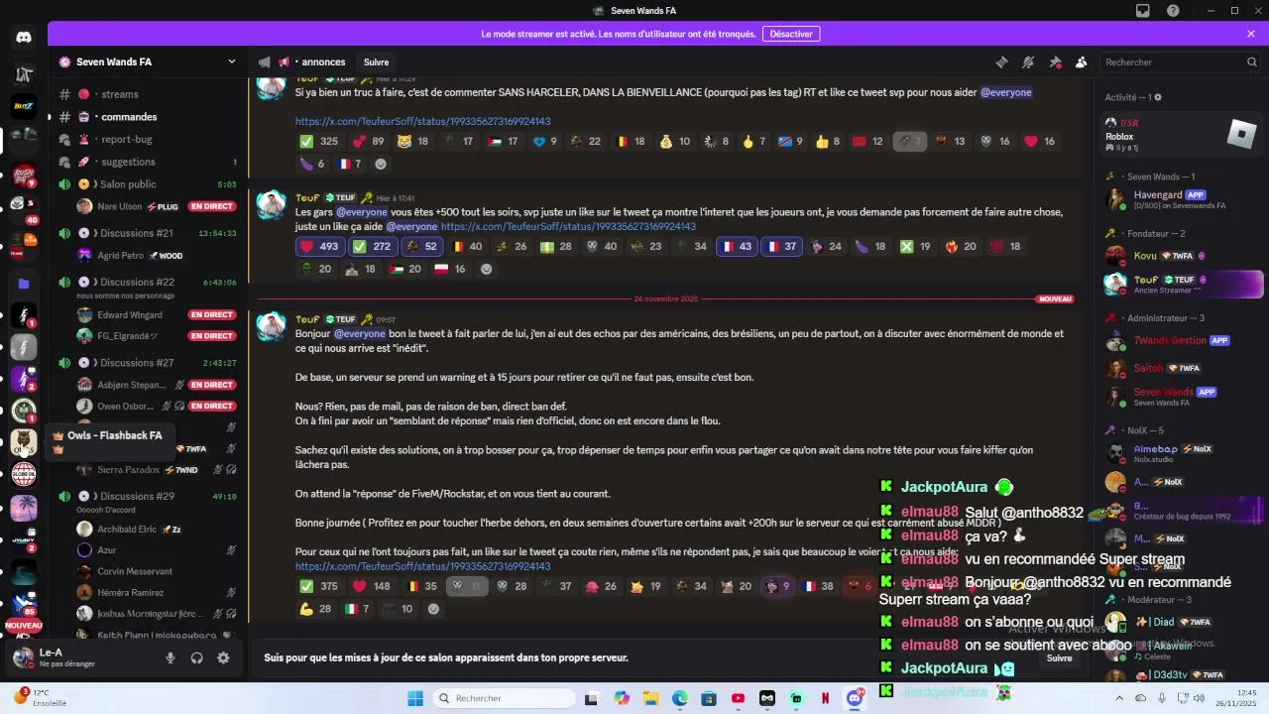Viewport: 1269px width, 714px height.
Task: Open the commandes channel
Action: (148, 117)
